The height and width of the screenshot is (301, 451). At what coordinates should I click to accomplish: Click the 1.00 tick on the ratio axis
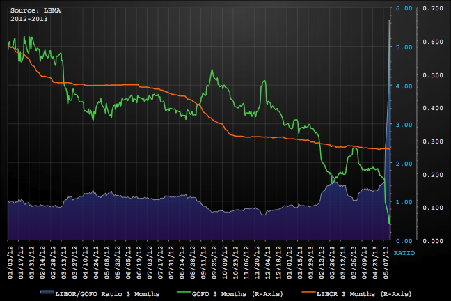click(404, 202)
